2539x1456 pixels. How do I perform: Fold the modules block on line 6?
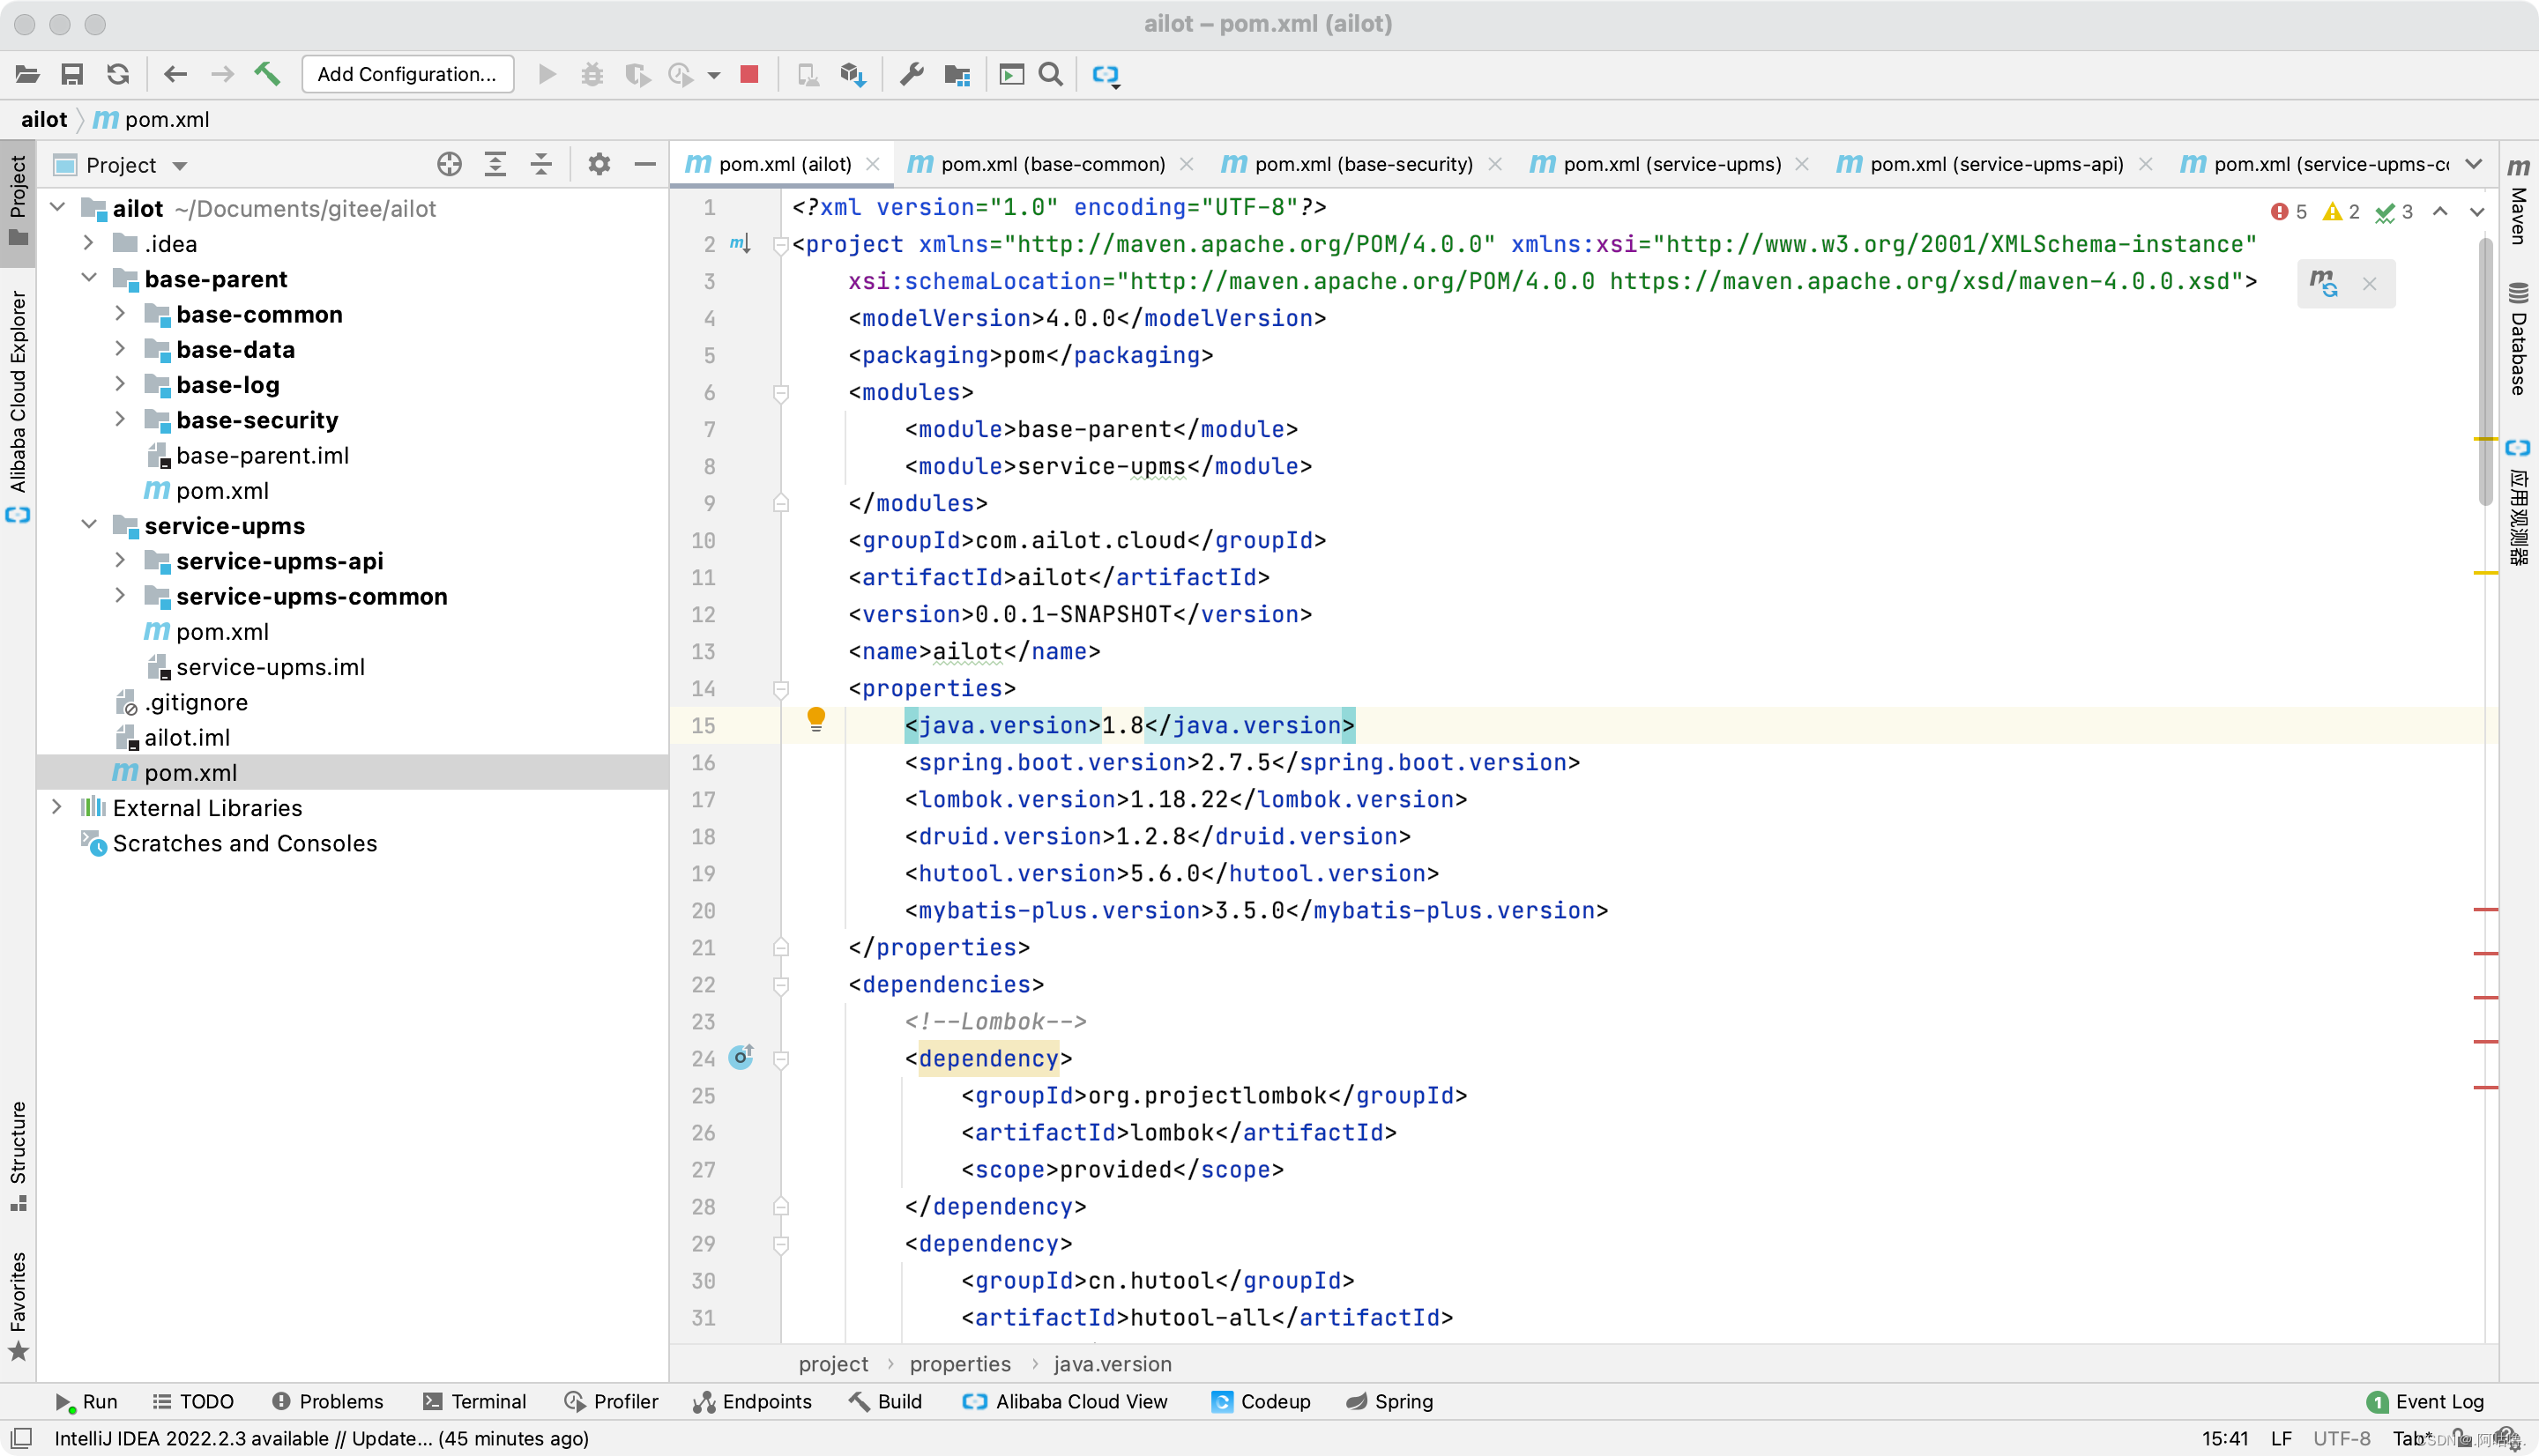tap(781, 392)
